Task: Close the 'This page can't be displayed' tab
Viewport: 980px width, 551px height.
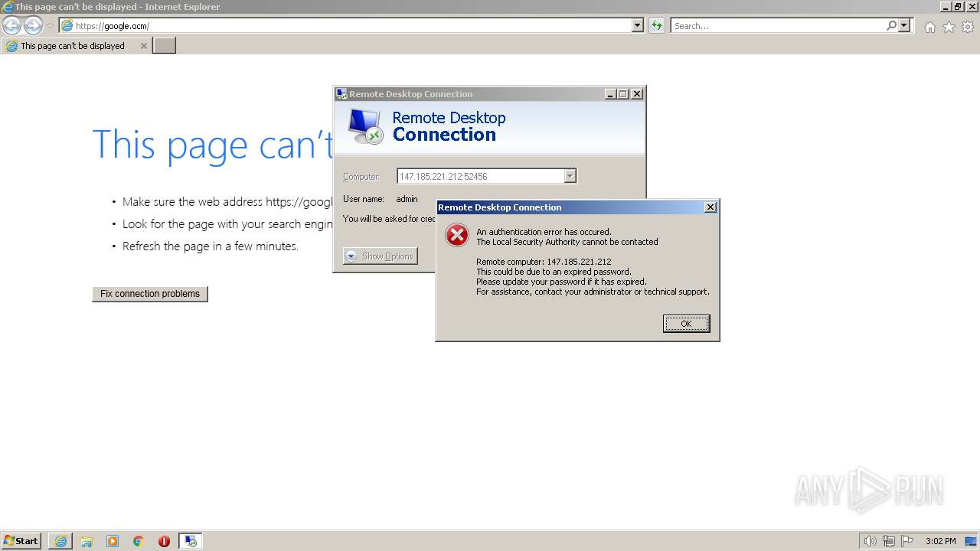Action: click(x=143, y=46)
